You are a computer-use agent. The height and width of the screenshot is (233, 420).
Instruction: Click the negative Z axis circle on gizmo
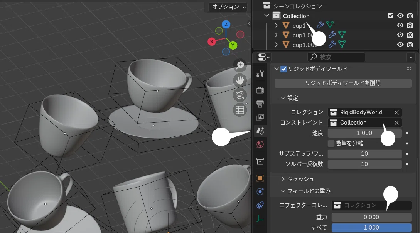coord(226,52)
